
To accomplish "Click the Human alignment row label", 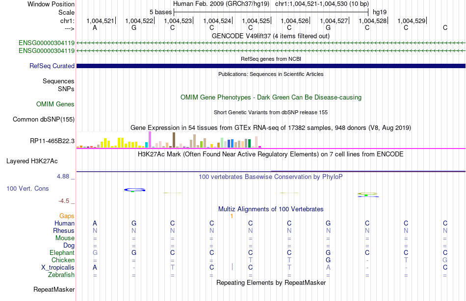I will [x=64, y=223].
